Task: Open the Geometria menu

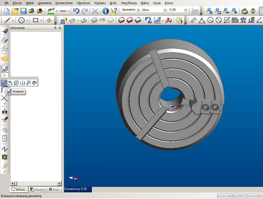Action: tap(45, 3)
